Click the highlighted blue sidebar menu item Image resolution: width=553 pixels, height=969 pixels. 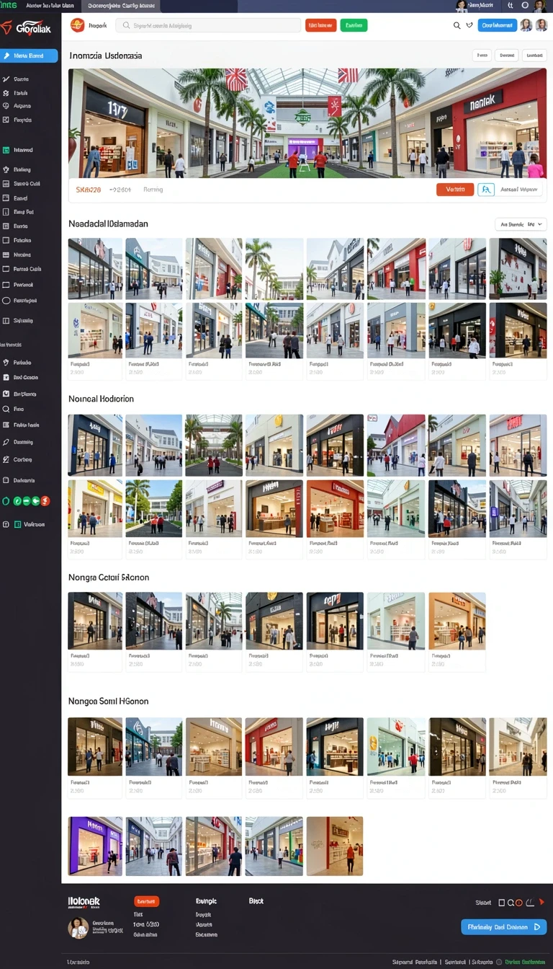[x=29, y=56]
